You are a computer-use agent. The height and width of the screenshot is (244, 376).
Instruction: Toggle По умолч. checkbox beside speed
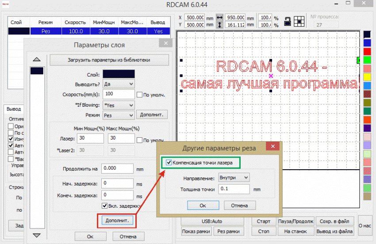tap(139, 95)
